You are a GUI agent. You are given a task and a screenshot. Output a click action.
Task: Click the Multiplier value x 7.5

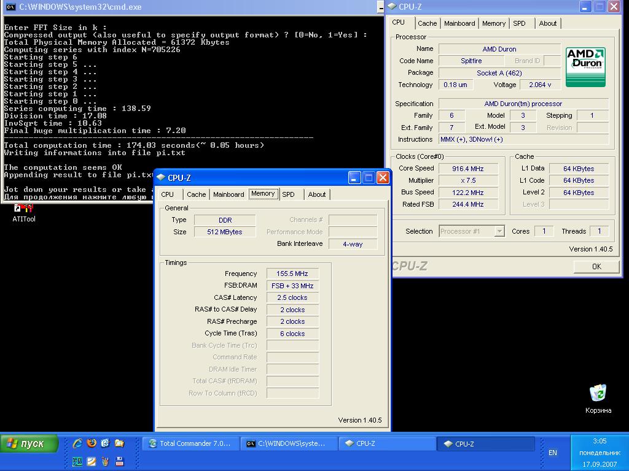(x=467, y=180)
